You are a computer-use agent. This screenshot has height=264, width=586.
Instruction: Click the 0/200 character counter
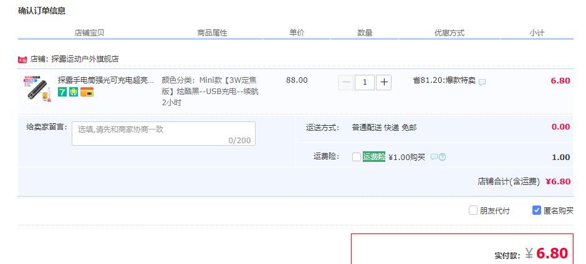point(239,141)
